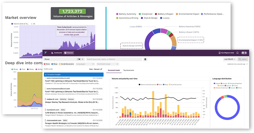Switch to the Document trends tab
The width and height of the screenshot is (254, 133).
[114, 70]
